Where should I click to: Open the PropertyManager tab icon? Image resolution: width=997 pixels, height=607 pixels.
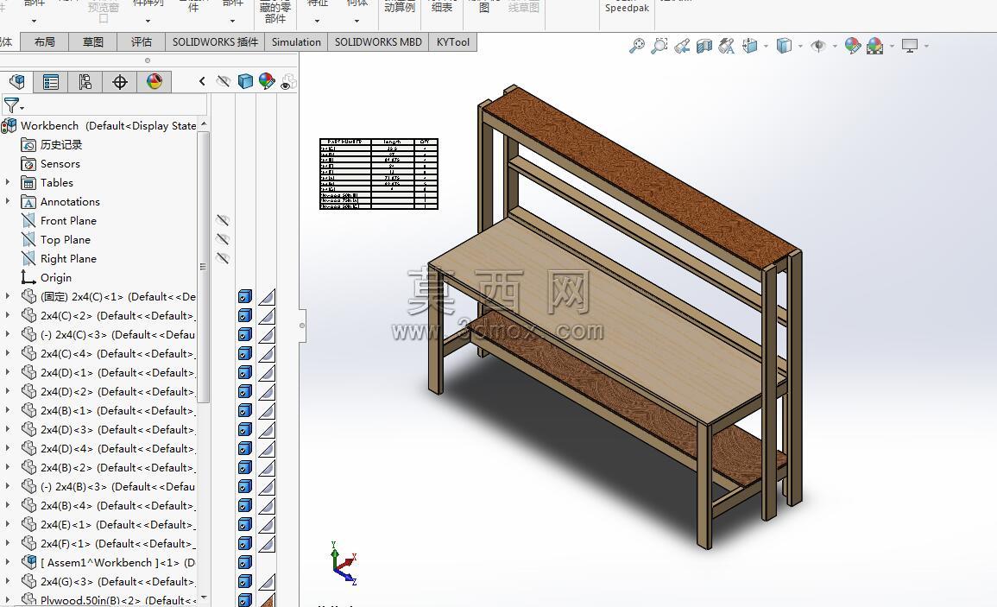pyautogui.click(x=51, y=81)
